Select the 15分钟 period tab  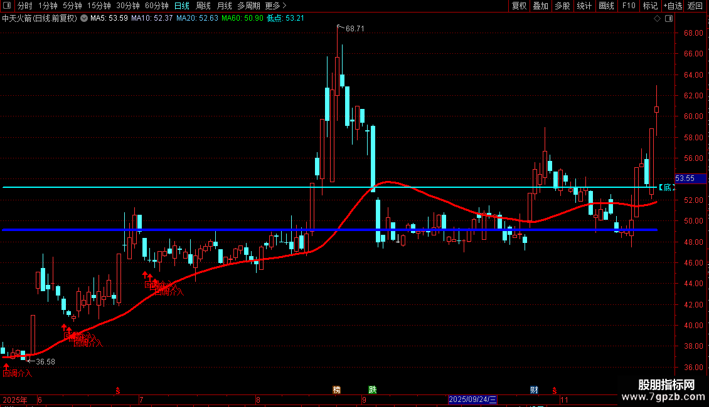point(99,6)
